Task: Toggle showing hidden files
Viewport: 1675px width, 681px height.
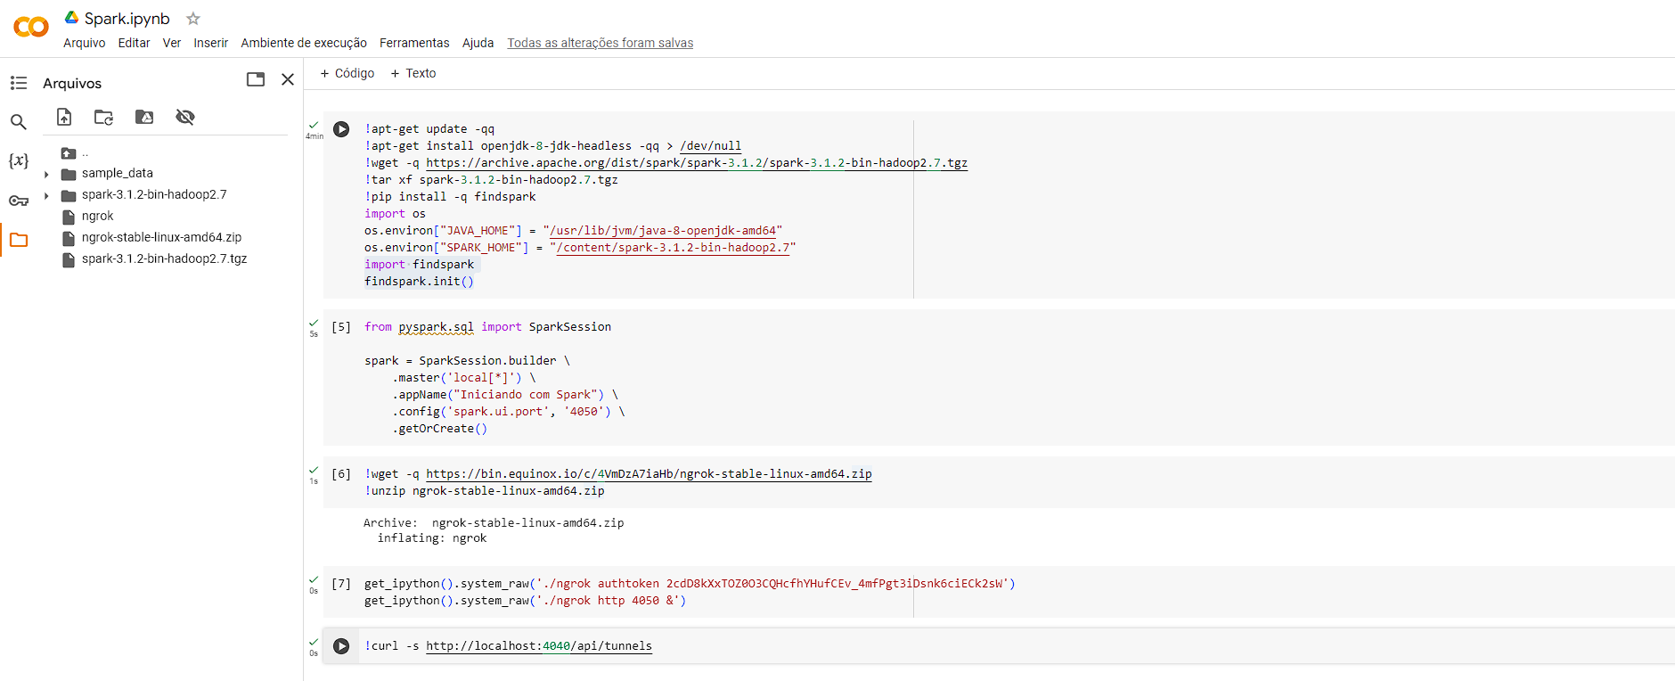Action: 185,117
